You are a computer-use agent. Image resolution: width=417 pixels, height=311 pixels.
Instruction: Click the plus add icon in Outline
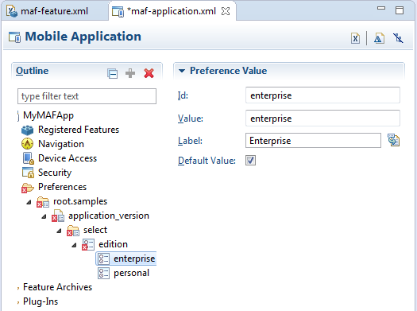click(130, 73)
